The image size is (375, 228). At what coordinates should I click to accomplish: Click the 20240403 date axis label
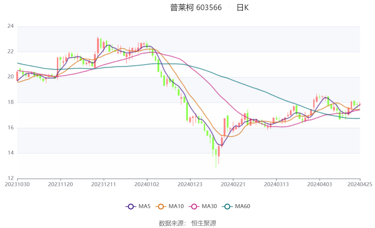click(x=319, y=185)
